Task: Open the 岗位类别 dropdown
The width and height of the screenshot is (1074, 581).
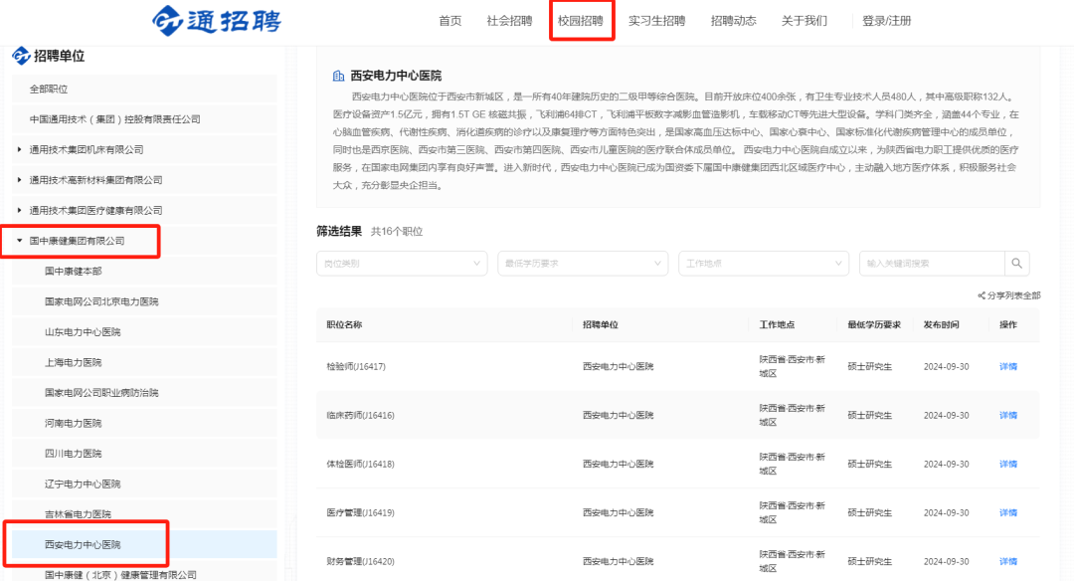Action: 402,263
